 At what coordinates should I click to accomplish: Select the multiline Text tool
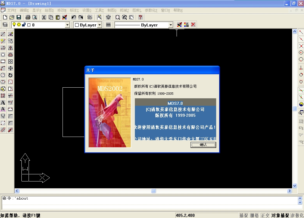[3, 102]
